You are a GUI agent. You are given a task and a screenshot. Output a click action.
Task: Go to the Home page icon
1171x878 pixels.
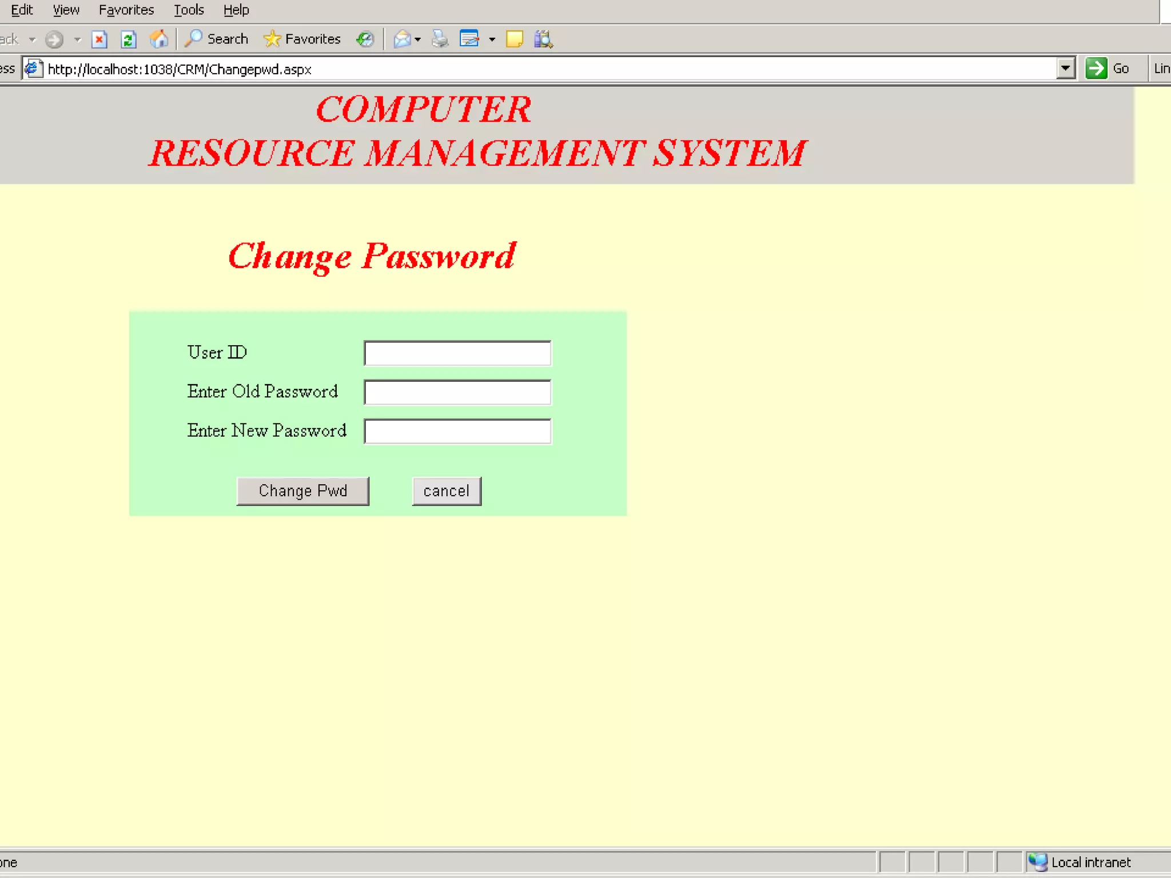pyautogui.click(x=159, y=39)
